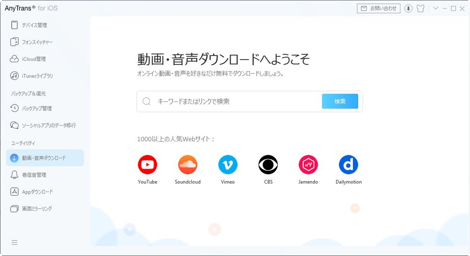Open デバイス管理 in the sidebar
The image size is (470, 256).
coord(34,25)
